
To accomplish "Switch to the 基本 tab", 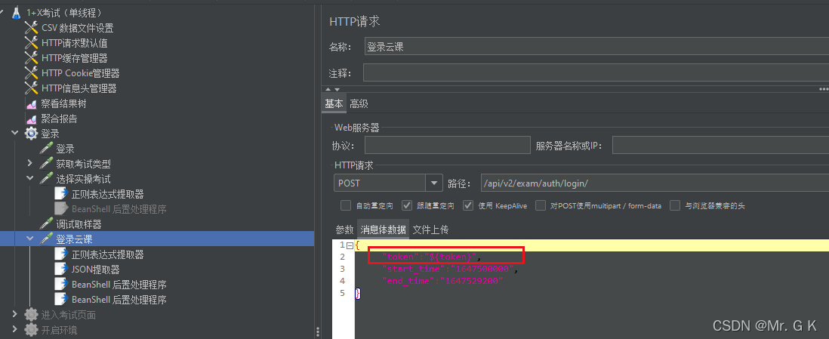I will pyautogui.click(x=334, y=103).
